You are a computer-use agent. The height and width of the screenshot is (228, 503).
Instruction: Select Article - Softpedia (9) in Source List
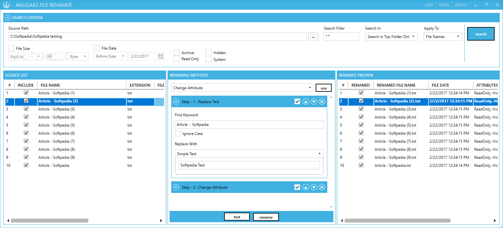click(x=85, y=157)
